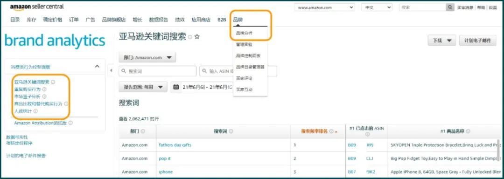Collapse the left sidebar with arrow handle
This screenshot has width=504, height=179.
pyautogui.click(x=111, y=70)
